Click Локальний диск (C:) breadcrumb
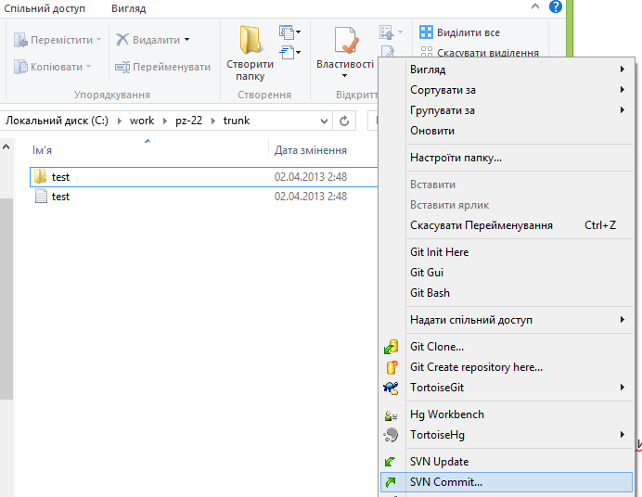This screenshot has width=642, height=497. point(57,121)
